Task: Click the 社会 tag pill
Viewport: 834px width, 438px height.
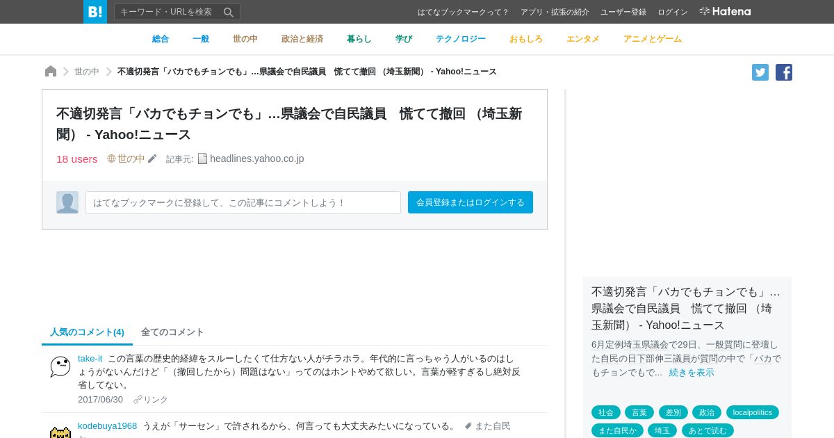Action: pos(606,412)
